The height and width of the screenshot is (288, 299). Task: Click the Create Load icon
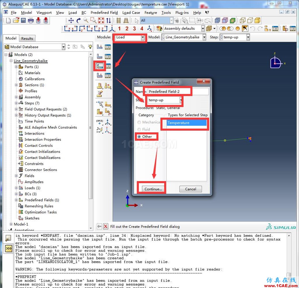[100, 47]
